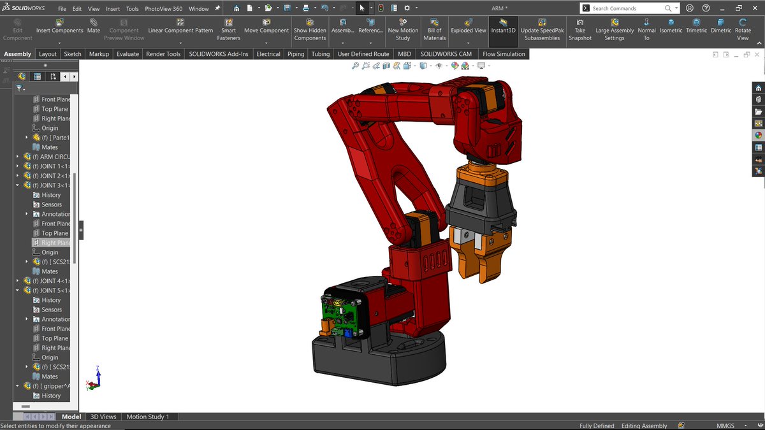Click the Bill of Materials tool
Viewport: 765px width, 430px height.
pyautogui.click(x=435, y=30)
